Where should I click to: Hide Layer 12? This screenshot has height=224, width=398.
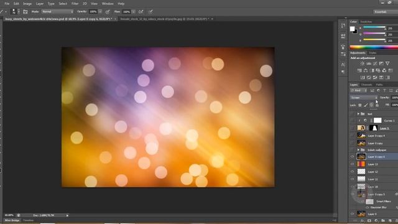353,172
